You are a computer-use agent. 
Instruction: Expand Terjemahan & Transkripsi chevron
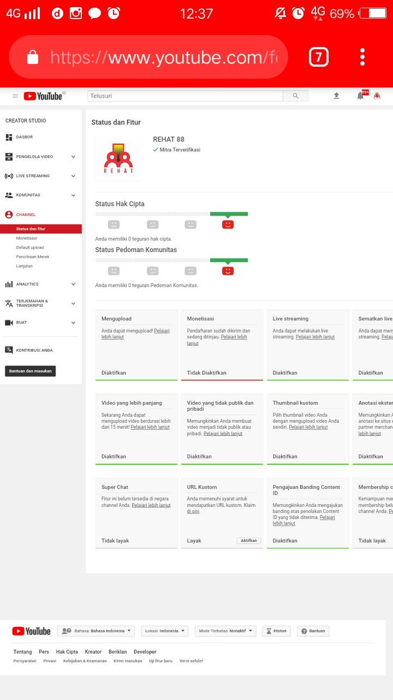pyautogui.click(x=73, y=303)
